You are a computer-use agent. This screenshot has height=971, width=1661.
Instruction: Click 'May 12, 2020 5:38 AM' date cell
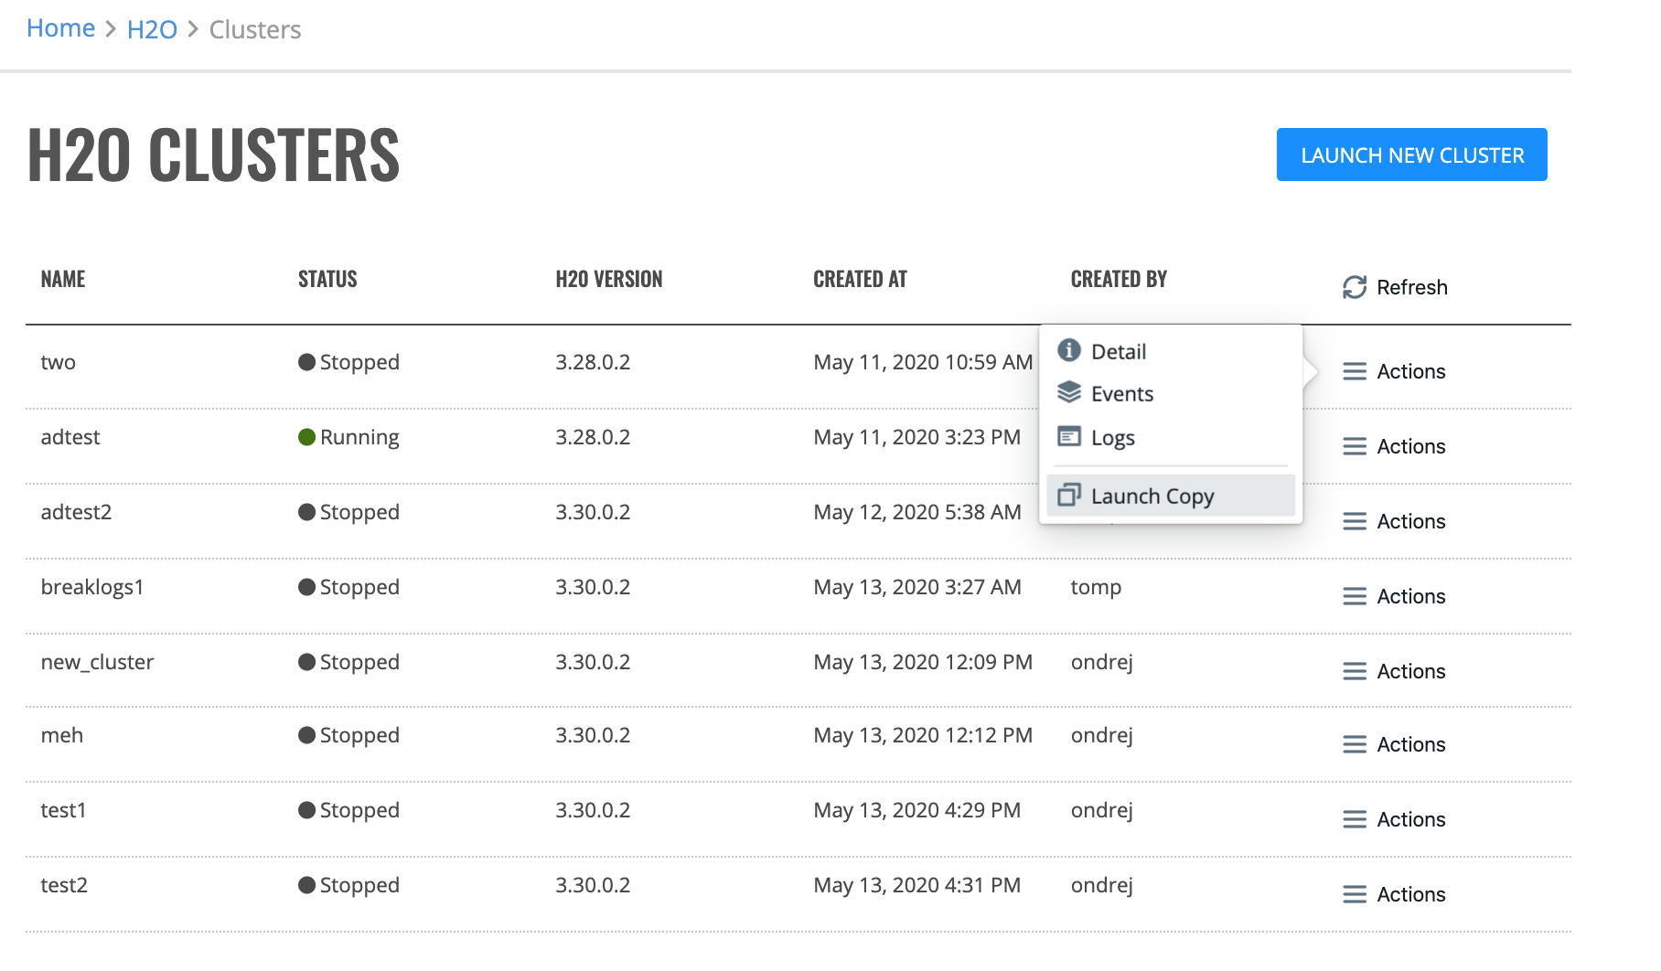pyautogui.click(x=917, y=512)
